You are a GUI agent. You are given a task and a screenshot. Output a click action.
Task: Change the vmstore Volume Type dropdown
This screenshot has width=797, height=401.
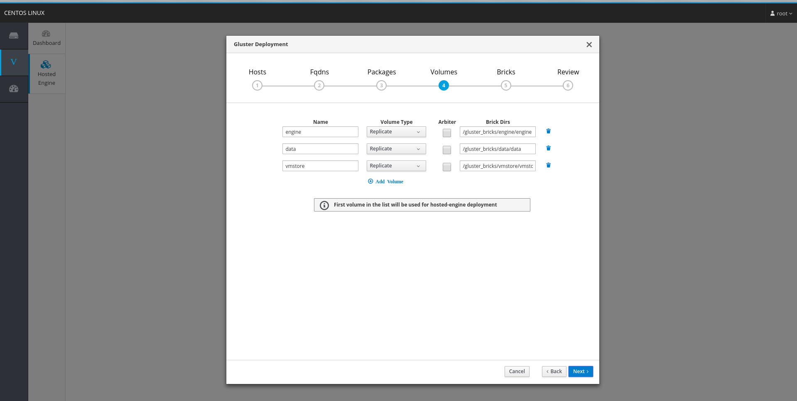(x=396, y=166)
